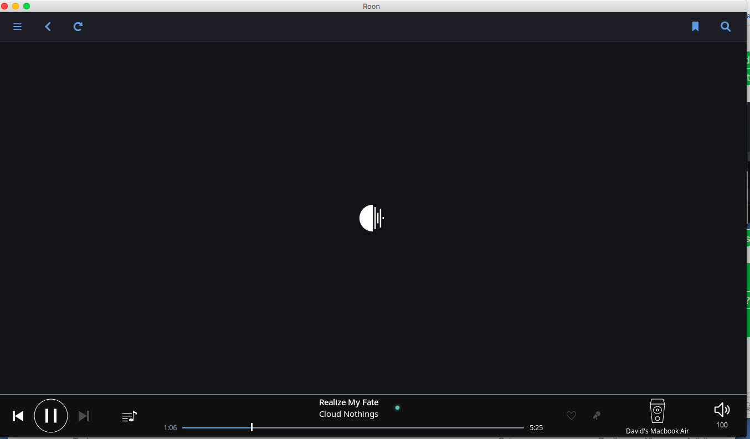Toggle the heart favorite for this track
This screenshot has height=439, width=750.
(571, 416)
